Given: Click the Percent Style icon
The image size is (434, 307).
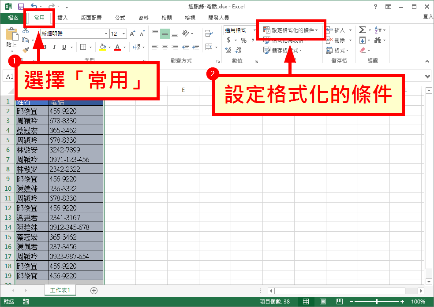Looking at the screenshot, I should tap(243, 41).
